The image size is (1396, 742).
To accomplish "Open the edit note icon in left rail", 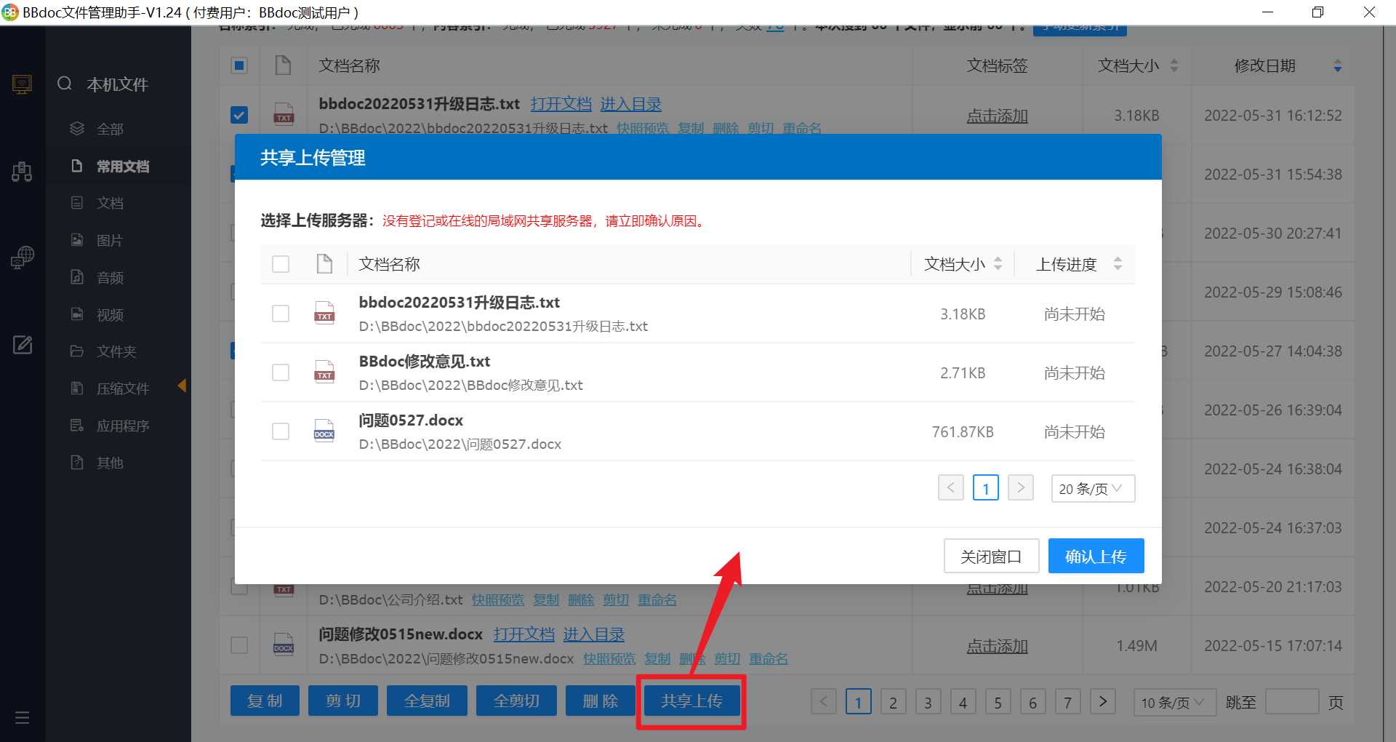I will 22,345.
